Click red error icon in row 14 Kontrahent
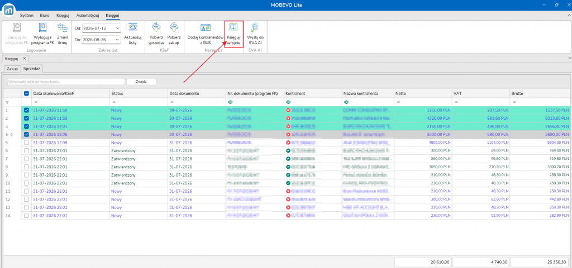The height and width of the screenshot is (268, 572). pyautogui.click(x=288, y=215)
